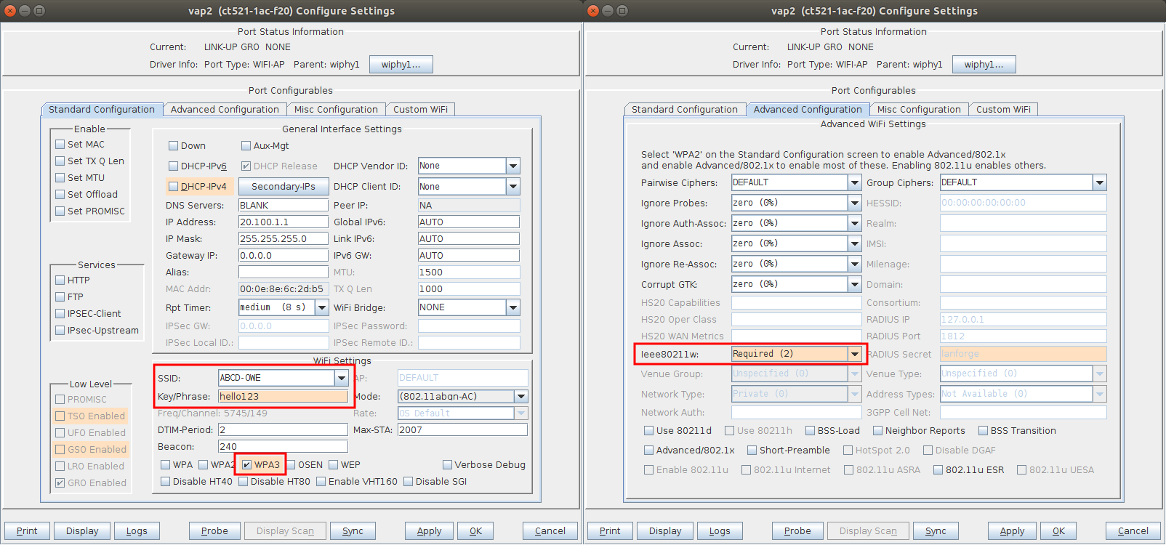This screenshot has height=545, width=1166.
Task: Click Cancel in the right window
Action: tap(1133, 531)
